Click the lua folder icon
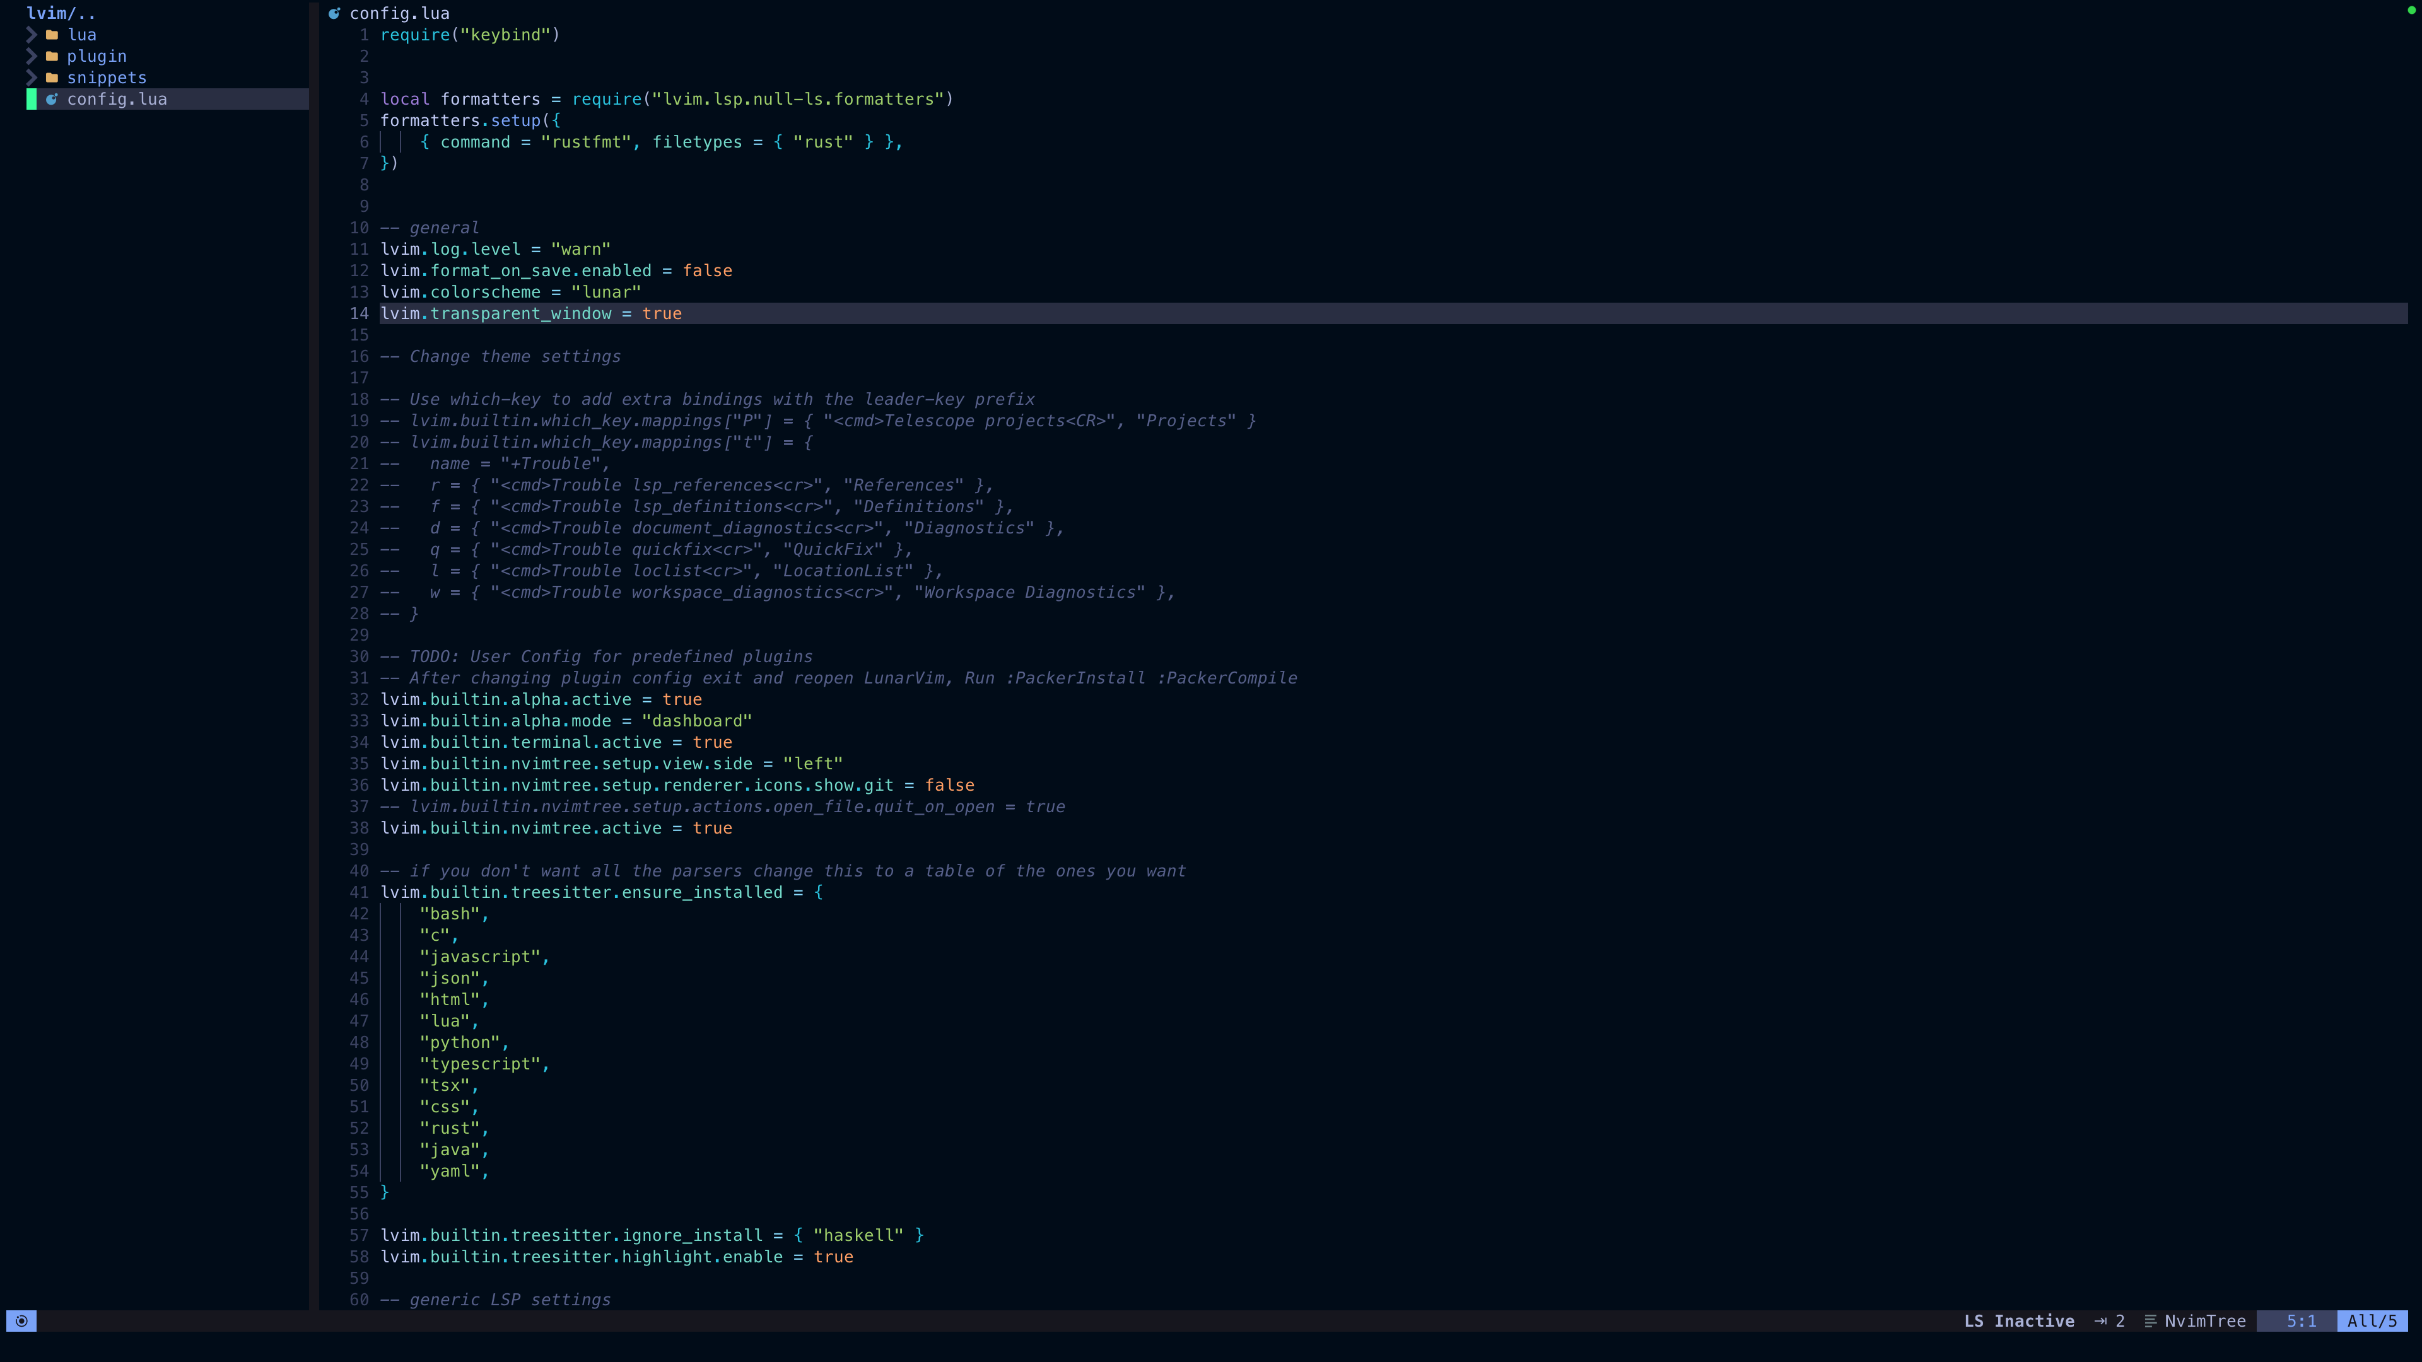 [52, 35]
